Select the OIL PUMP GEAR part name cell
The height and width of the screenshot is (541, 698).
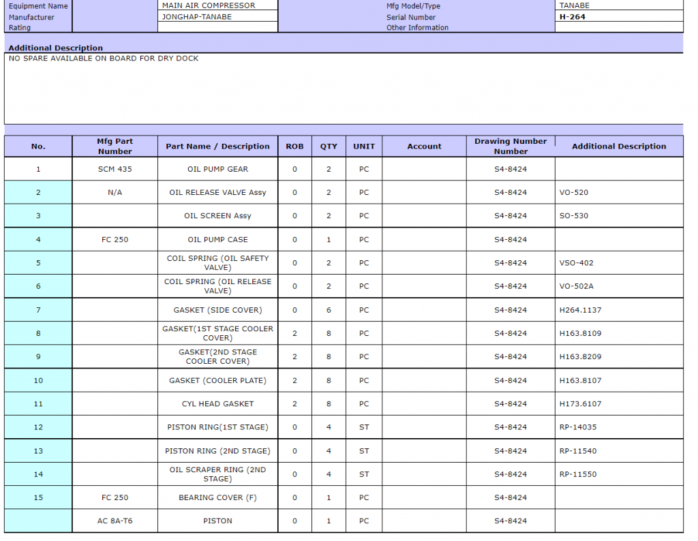click(217, 169)
